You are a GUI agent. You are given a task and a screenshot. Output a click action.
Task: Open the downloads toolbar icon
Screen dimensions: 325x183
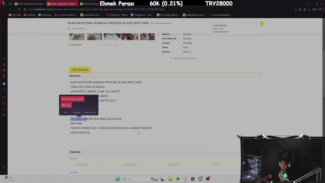[x=309, y=9]
